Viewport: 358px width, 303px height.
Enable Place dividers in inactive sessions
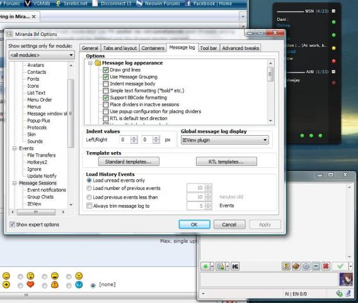point(105,105)
